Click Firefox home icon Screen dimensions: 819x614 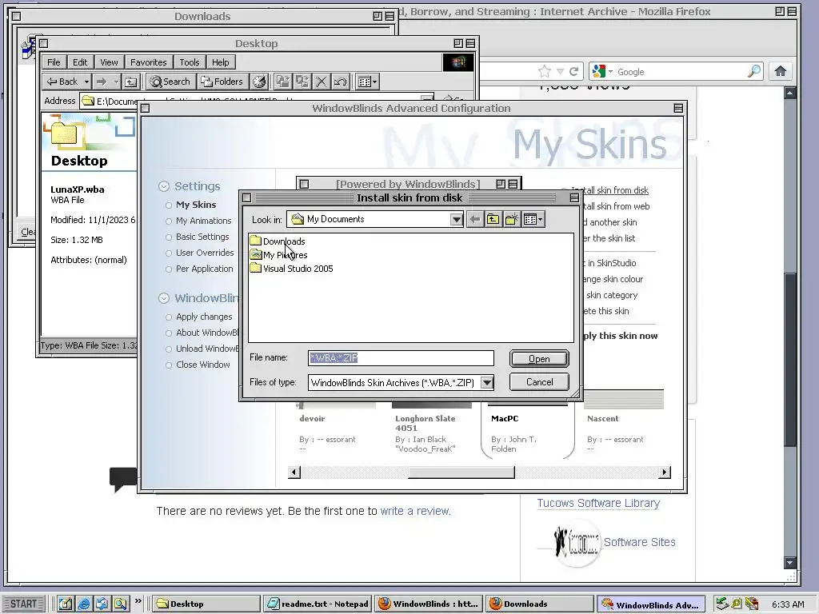click(781, 71)
